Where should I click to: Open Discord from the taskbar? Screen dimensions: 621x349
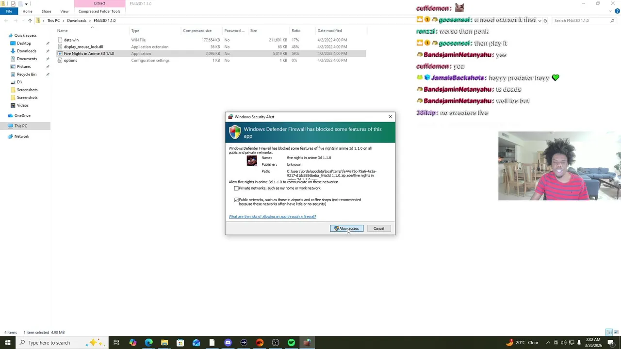(x=228, y=343)
